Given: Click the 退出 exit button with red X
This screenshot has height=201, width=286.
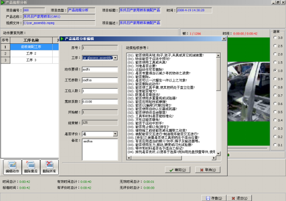Looking at the screenshot, I should point(240,198).
